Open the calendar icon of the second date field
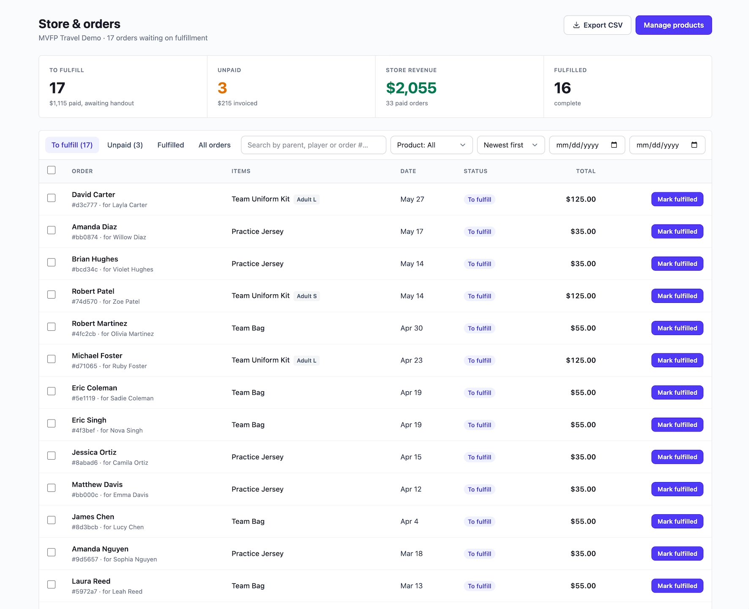This screenshot has height=609, width=749. [x=694, y=145]
